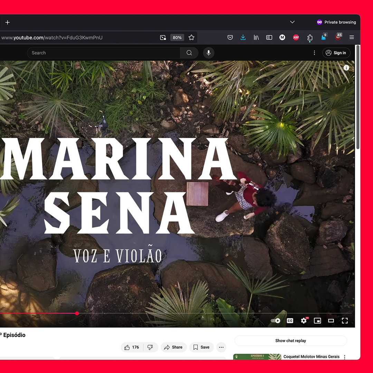Open Firefox downloads panel
Image resolution: width=373 pixels, height=373 pixels.
pos(243,37)
